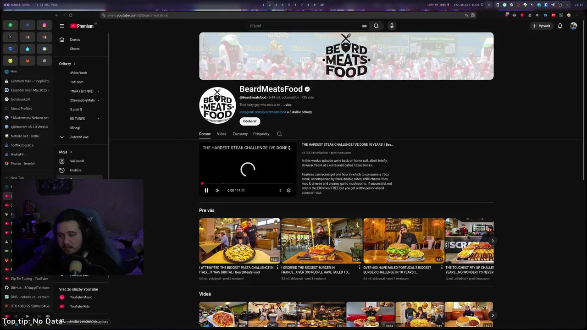Go back with the browser back arrow
This screenshot has width=587, height=330.
57,15
